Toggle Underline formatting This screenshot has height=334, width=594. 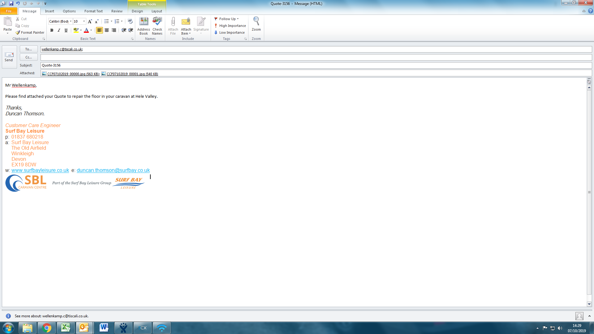[x=66, y=30]
